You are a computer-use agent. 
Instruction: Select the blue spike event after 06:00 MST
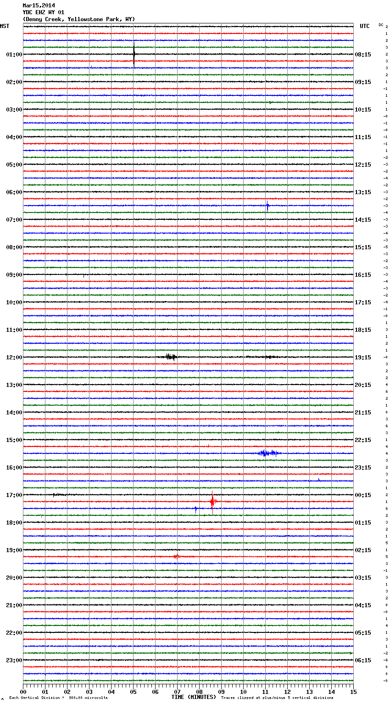[267, 206]
